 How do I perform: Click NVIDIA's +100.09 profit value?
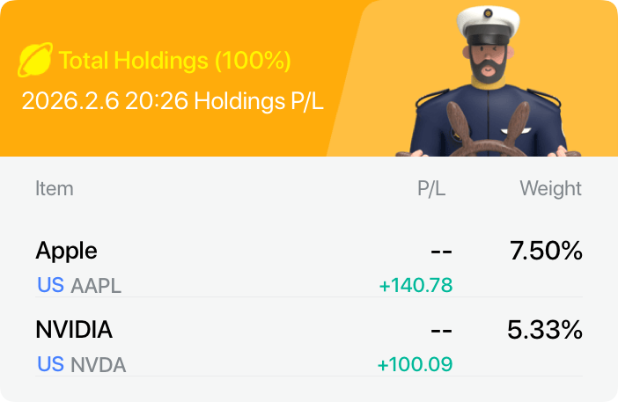coord(415,363)
